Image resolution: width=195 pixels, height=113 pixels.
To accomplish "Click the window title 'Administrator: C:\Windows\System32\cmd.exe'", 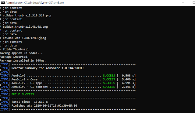I will pyautogui.click(x=34, y=3).
